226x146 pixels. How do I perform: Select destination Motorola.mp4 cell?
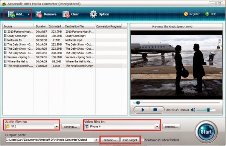[x=74, y=40]
